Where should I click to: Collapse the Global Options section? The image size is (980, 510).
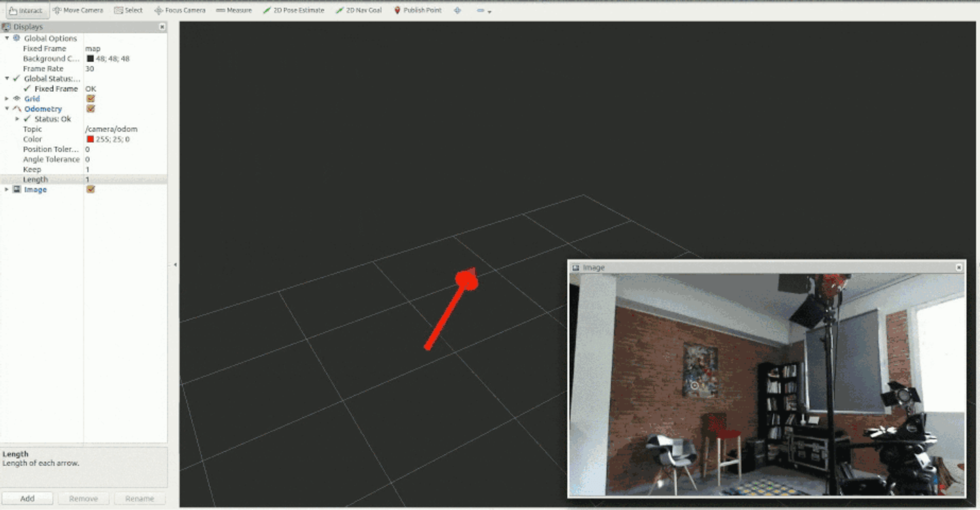(7, 38)
